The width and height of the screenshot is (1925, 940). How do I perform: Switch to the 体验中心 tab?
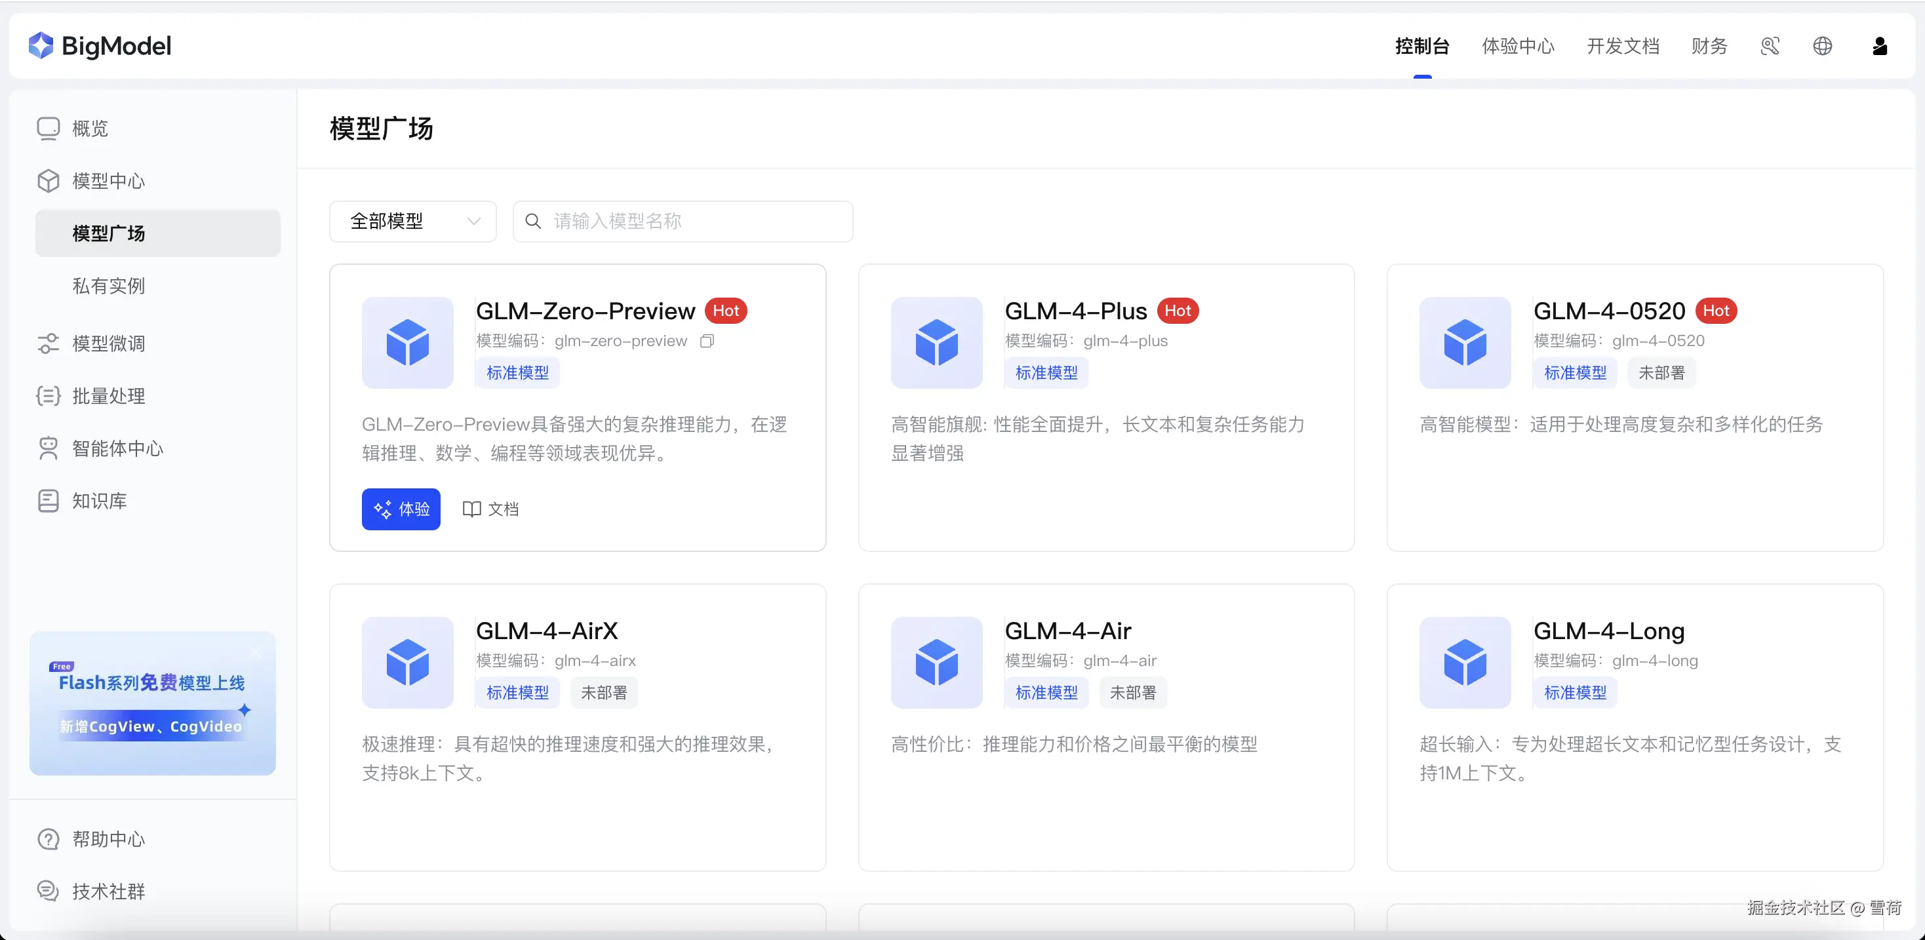1518,47
